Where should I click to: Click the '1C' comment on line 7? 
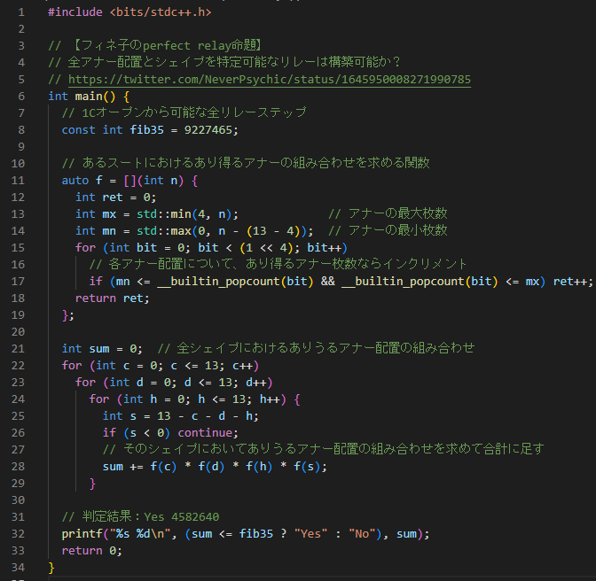tap(184, 113)
